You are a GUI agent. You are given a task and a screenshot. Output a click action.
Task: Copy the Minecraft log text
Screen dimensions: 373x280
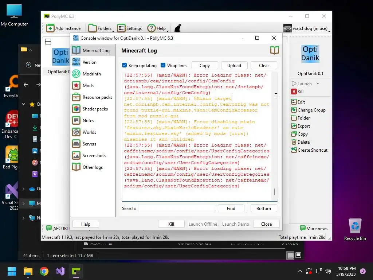click(205, 66)
